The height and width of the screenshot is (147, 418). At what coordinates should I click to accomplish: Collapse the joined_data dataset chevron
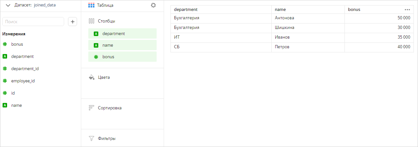(x=8, y=5)
